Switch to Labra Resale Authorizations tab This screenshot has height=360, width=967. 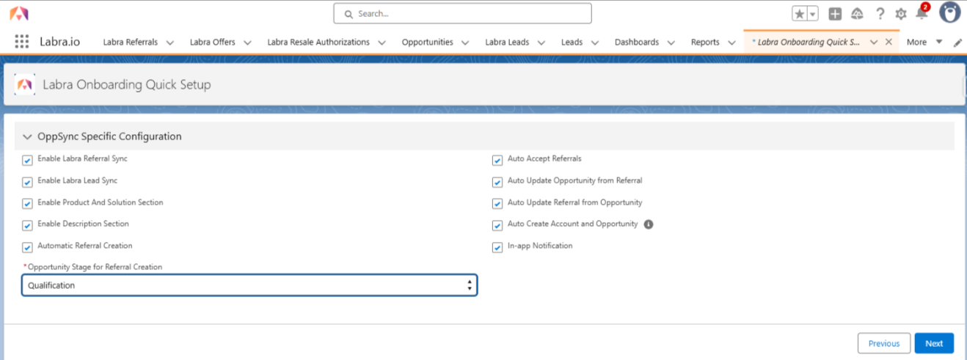pyautogui.click(x=318, y=42)
